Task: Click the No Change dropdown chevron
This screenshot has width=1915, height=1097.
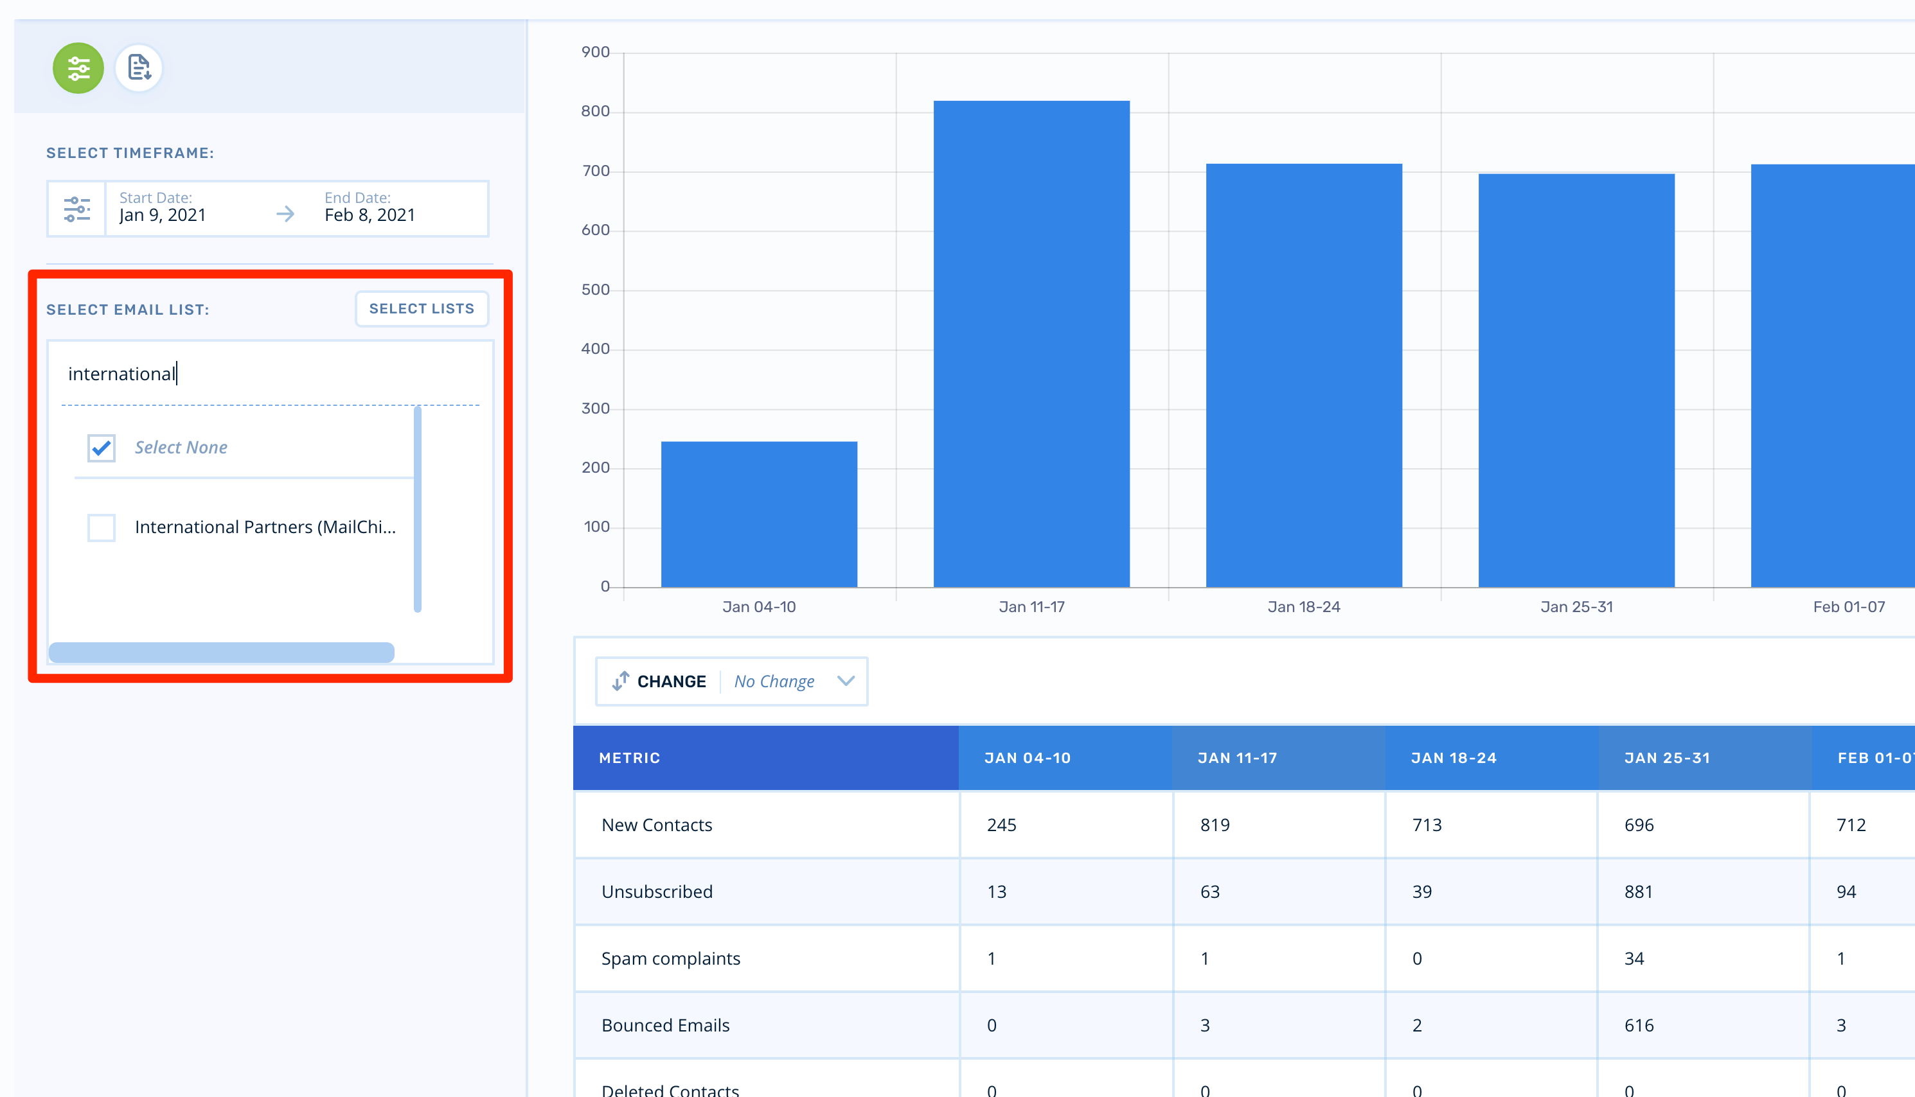Action: (x=846, y=681)
